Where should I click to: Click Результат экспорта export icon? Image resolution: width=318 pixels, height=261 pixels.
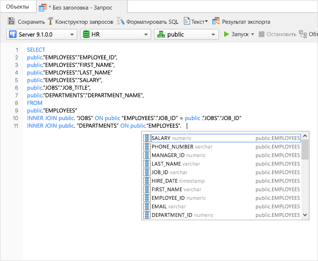[216, 21]
